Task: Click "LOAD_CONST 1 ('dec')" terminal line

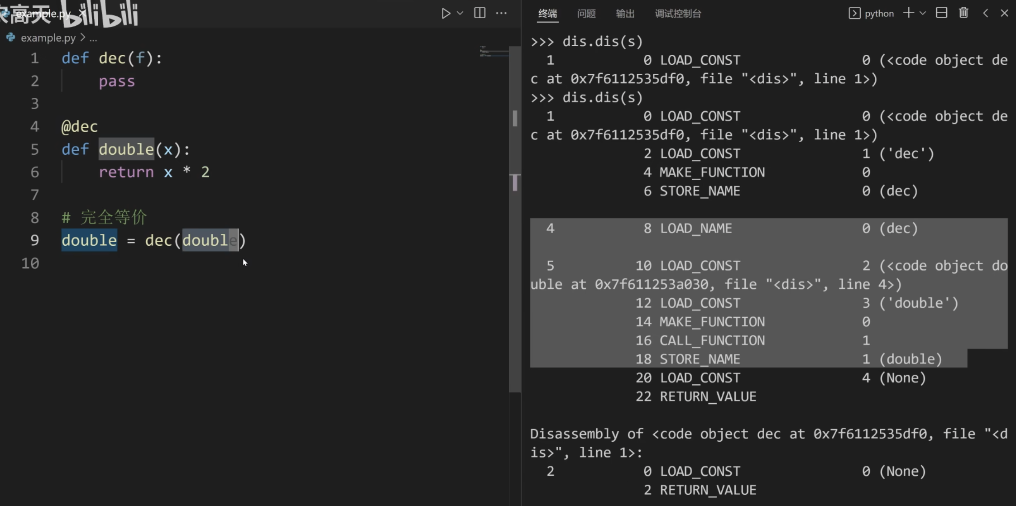Action: click(x=789, y=154)
